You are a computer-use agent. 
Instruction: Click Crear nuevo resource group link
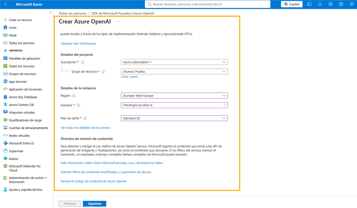129,77
